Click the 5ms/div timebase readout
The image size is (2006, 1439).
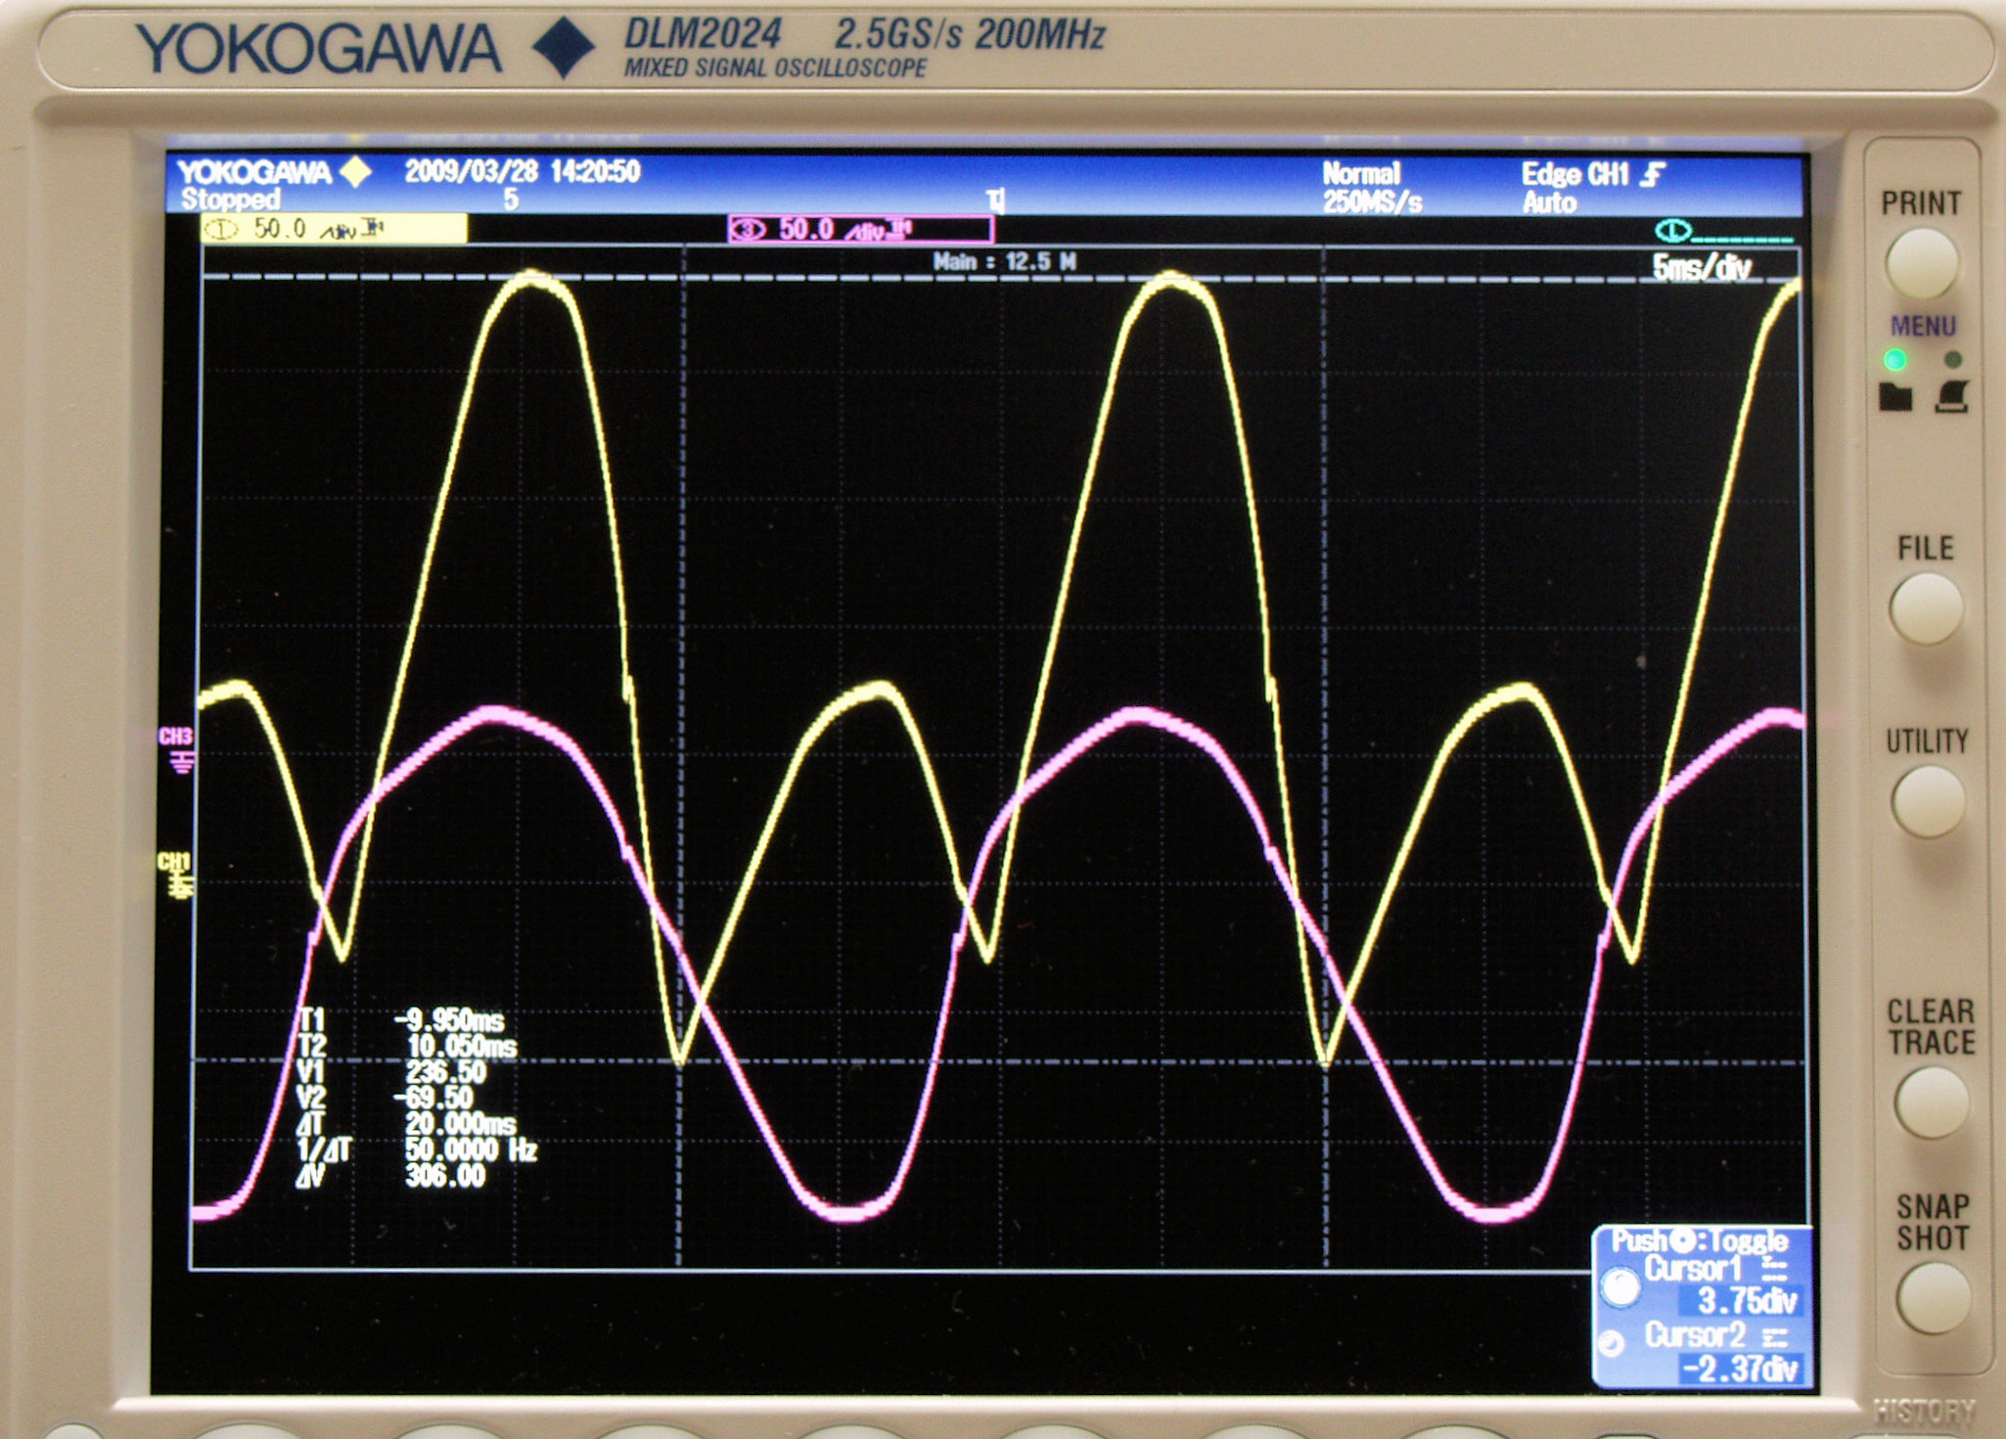point(1701,267)
